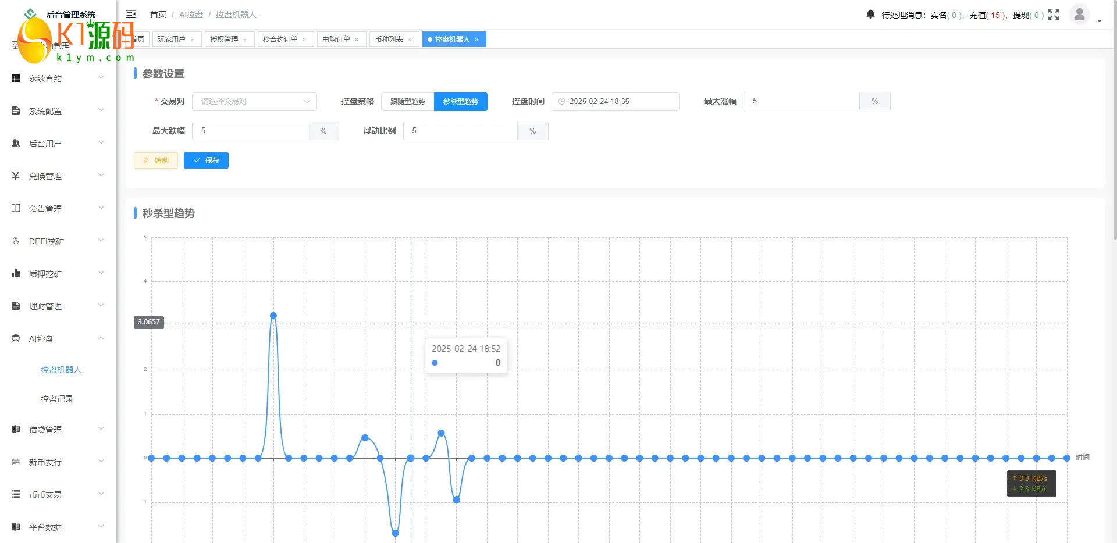
Task: Click the 永续合约 sidebar icon
Action: pos(16,78)
